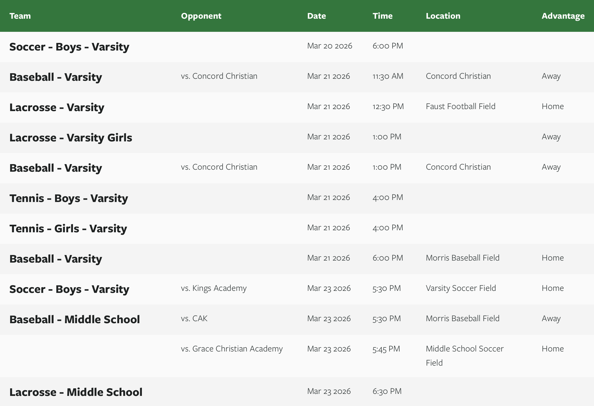Click the Soccer - Boys - Varsity Mar 20 entry
This screenshot has height=406, width=594.
pyautogui.click(x=69, y=47)
